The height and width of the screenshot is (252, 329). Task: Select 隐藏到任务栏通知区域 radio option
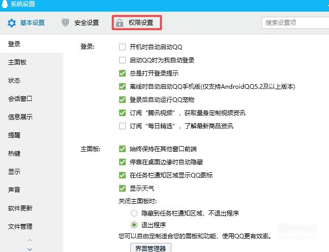[x=134, y=213]
